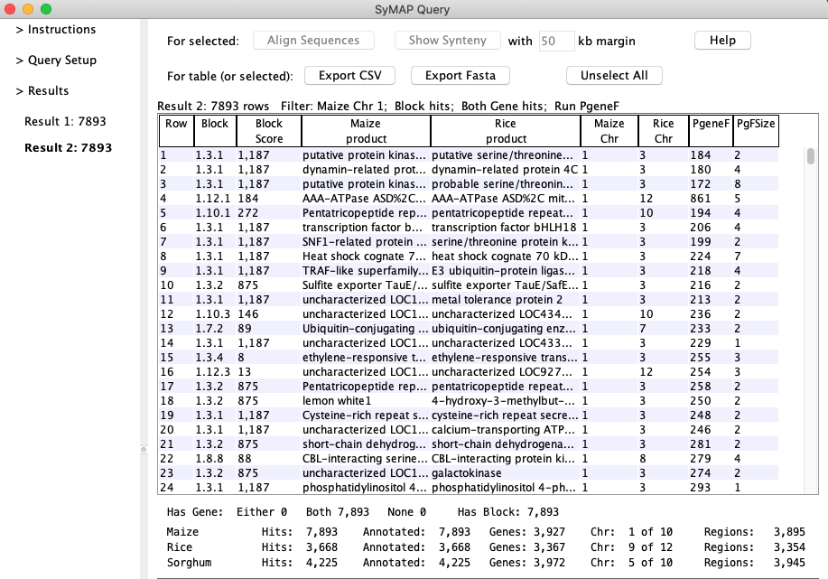Sort by PgeneF column header
This screenshot has height=579, width=828.
pyautogui.click(x=711, y=131)
